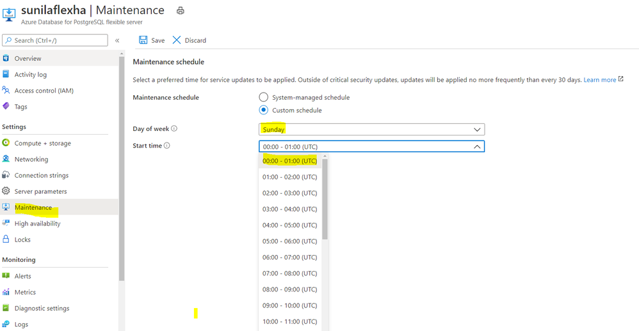Click the Tags icon
The image size is (639, 331).
tap(6, 106)
